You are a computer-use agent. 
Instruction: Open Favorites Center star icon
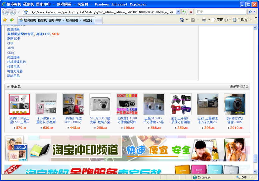[5, 20]
